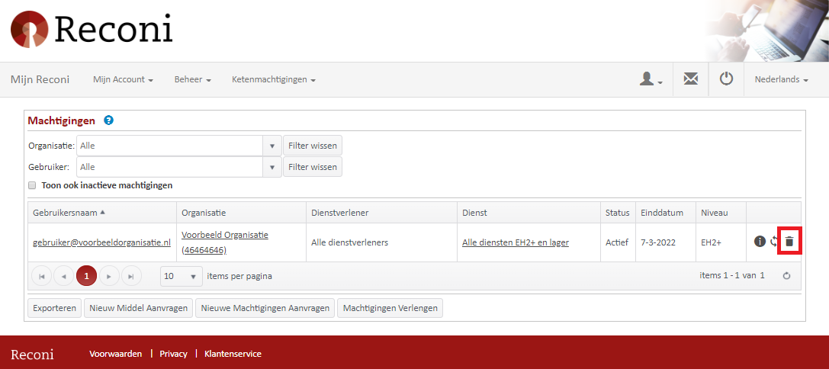The width and height of the screenshot is (829, 369).
Task: Go to the next page of results
Action: coord(109,276)
